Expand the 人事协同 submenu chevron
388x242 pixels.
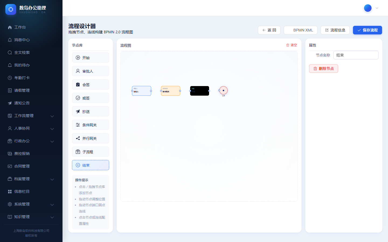pos(52,129)
